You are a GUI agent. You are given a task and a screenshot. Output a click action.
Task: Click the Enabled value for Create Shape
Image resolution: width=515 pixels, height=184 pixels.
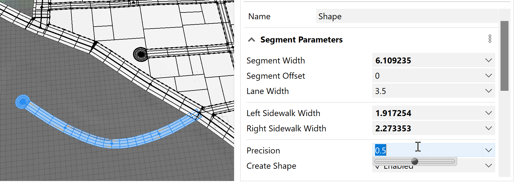click(398, 166)
